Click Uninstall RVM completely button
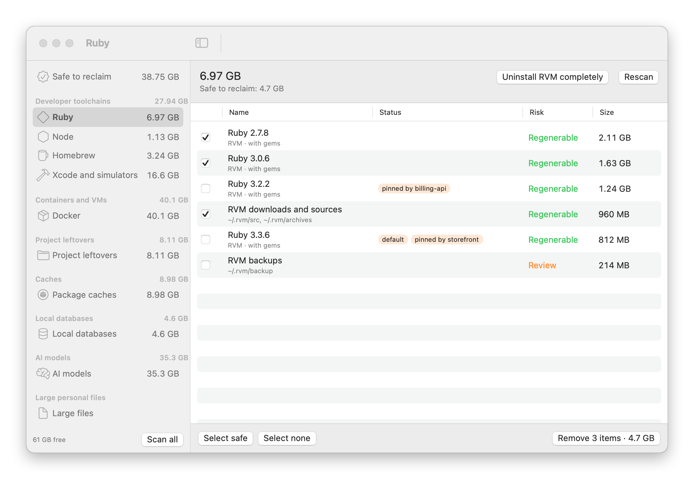 552,77
